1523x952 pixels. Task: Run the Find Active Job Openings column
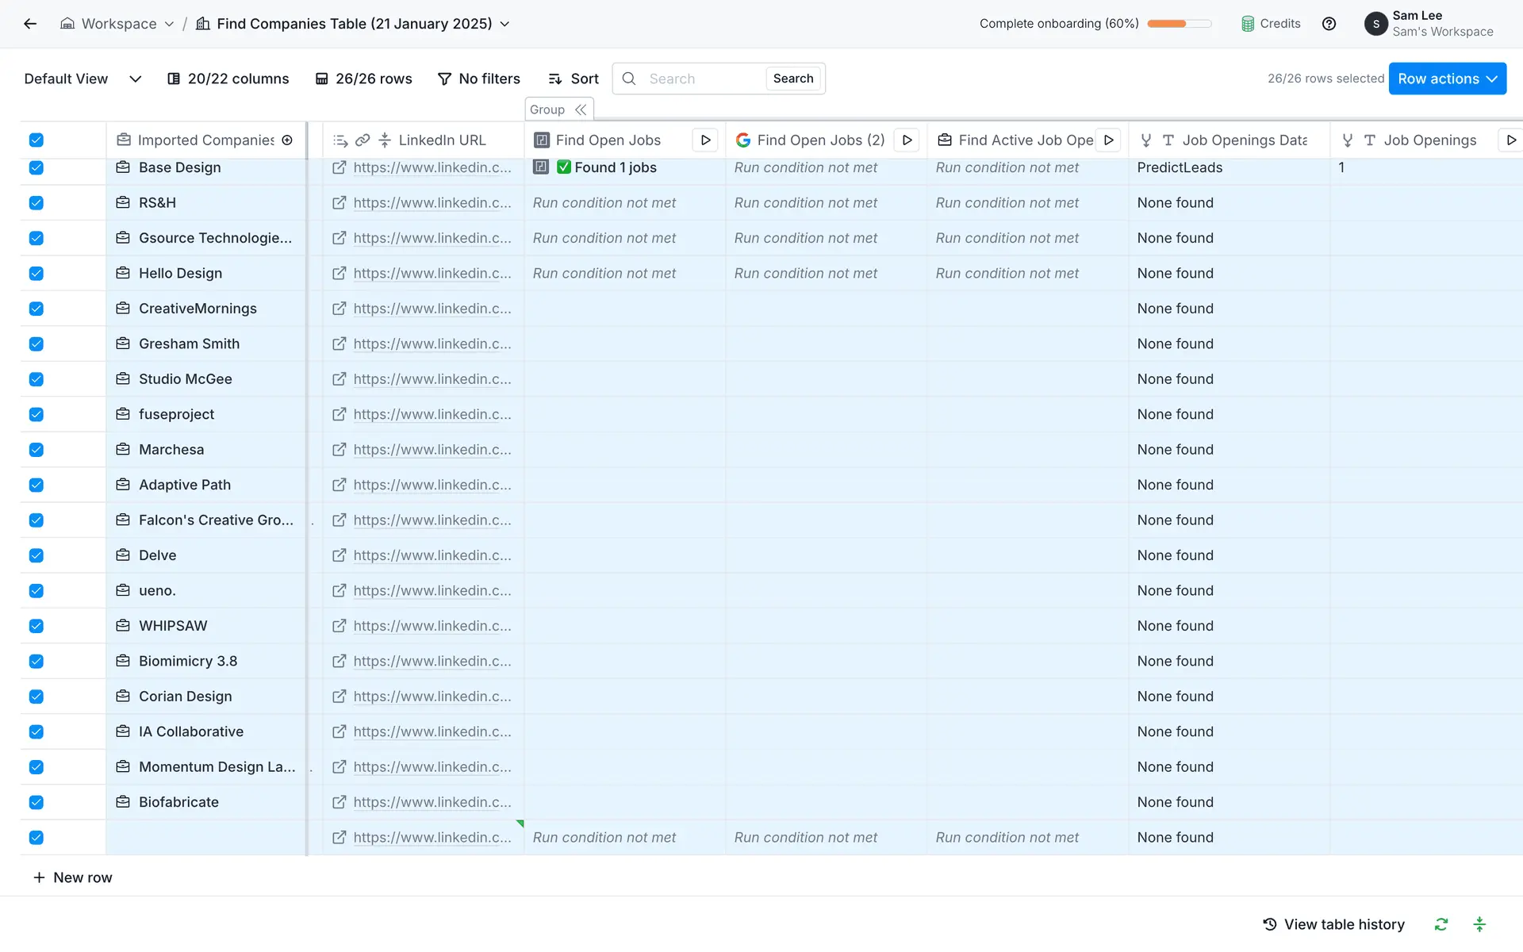1108,140
